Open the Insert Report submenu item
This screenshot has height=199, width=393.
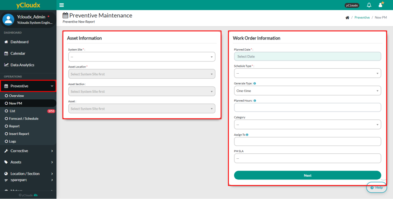28,134
